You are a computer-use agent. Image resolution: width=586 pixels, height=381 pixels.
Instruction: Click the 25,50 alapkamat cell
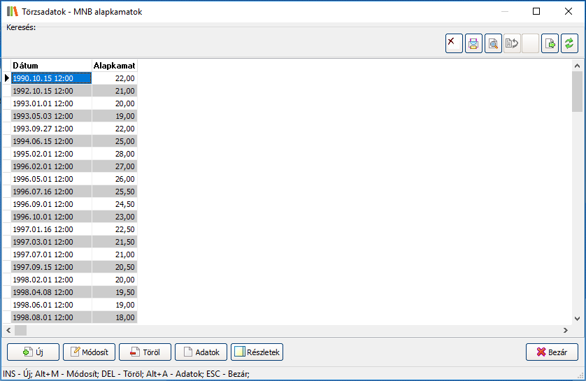114,192
